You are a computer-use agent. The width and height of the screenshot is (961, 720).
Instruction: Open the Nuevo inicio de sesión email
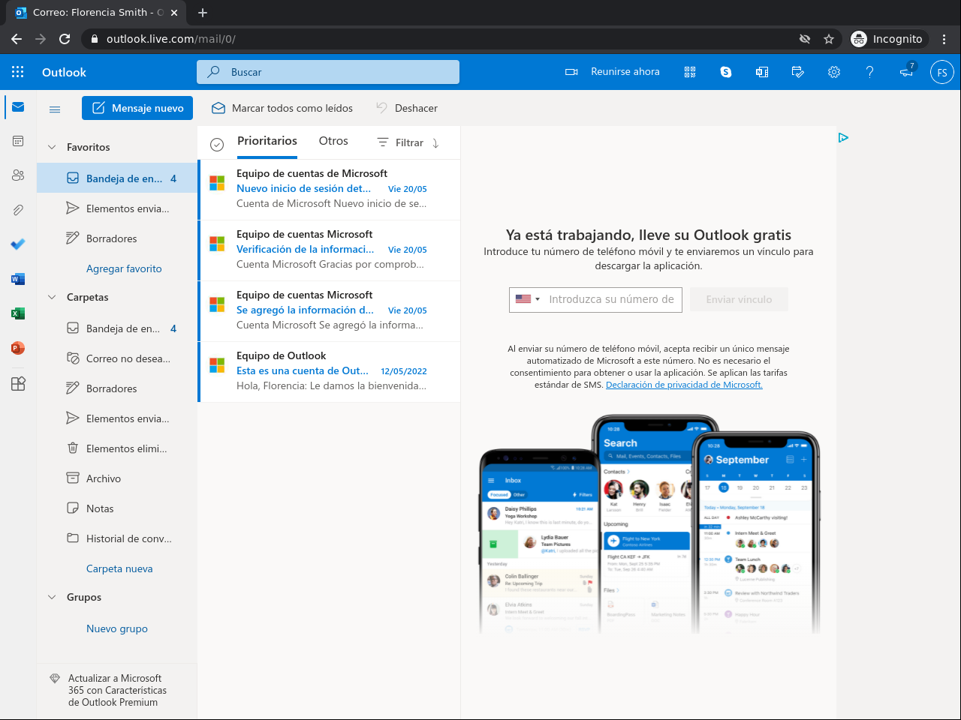tap(330, 190)
